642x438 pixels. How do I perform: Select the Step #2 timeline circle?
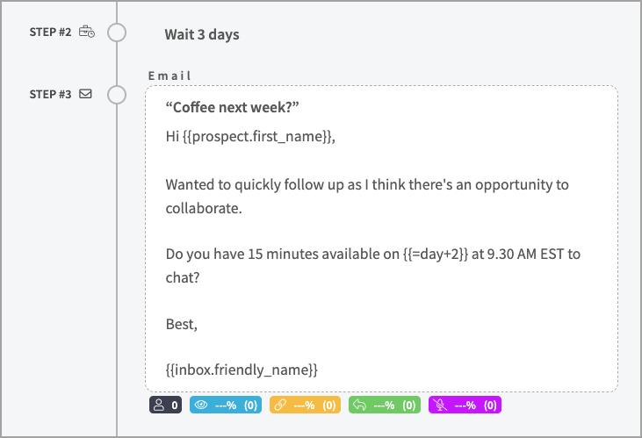point(117,33)
